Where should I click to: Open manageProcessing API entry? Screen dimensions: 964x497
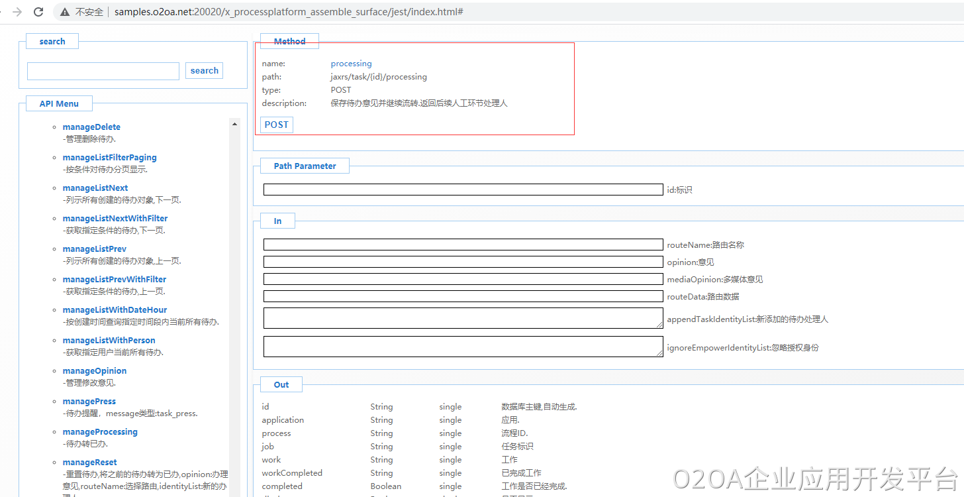pyautogui.click(x=100, y=432)
